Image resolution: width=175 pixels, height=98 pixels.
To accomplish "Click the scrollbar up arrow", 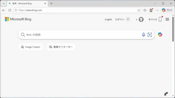I will click(173, 15).
